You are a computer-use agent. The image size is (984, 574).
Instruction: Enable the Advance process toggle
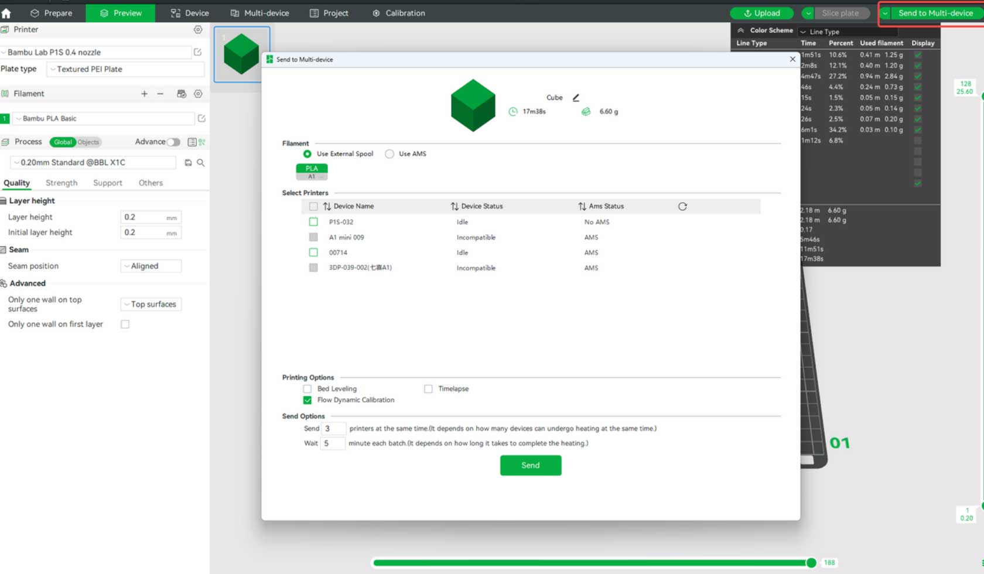(x=174, y=142)
